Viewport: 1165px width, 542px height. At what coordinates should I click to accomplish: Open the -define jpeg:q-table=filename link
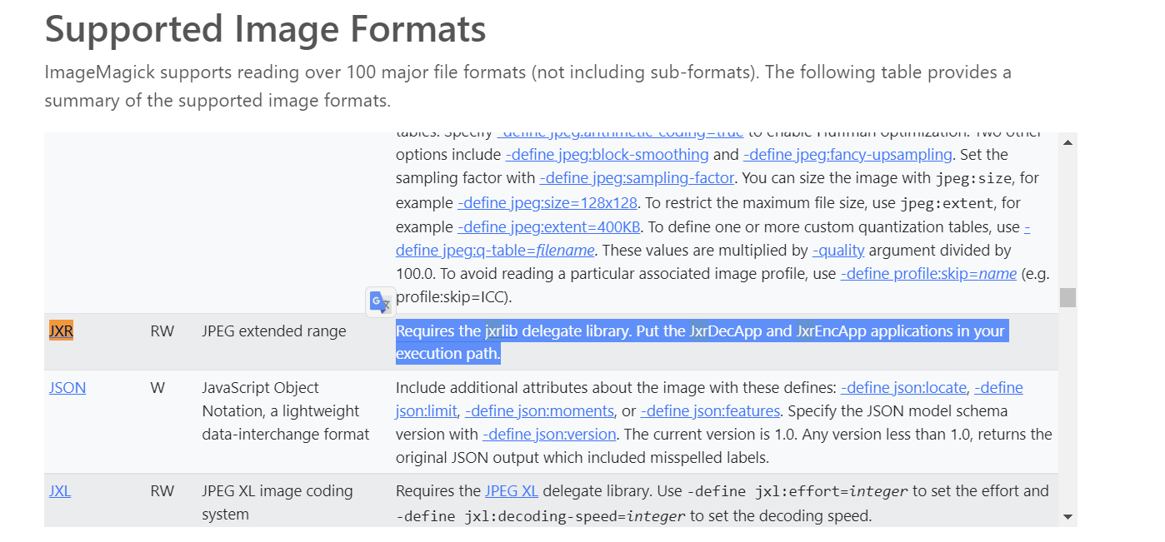494,250
